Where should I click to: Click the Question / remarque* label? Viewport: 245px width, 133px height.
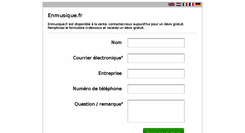(x=99, y=104)
